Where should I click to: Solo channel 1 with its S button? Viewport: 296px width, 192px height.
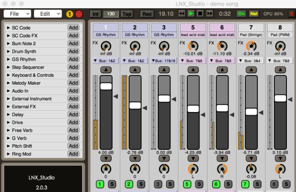pyautogui.click(x=112, y=184)
